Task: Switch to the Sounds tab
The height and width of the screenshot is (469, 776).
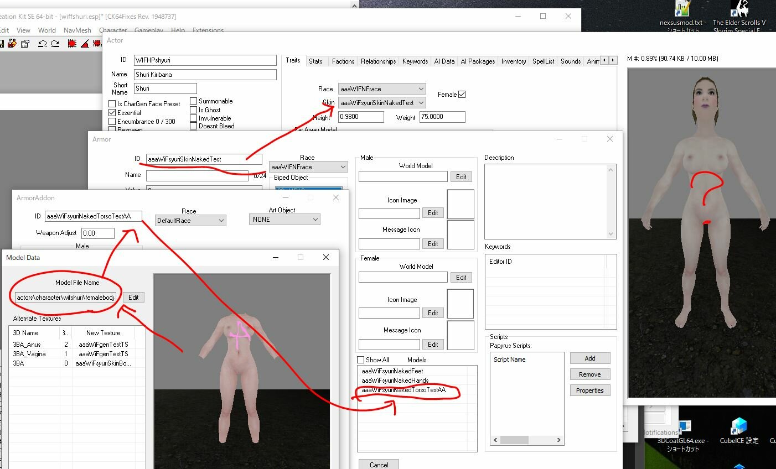Action: (571, 61)
